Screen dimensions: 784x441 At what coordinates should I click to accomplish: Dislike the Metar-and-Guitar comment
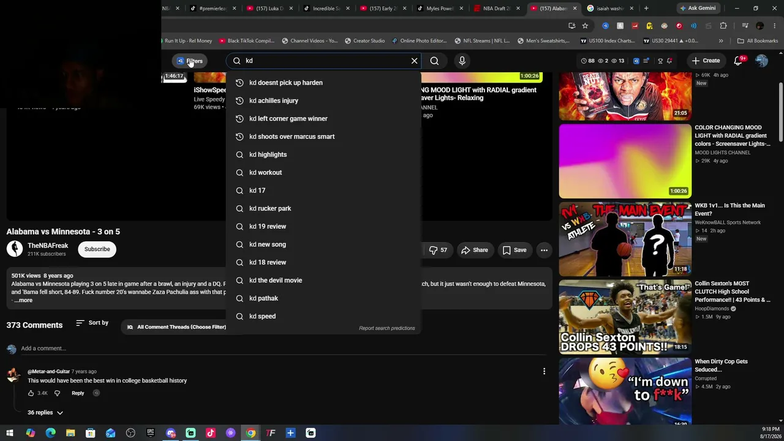57,393
